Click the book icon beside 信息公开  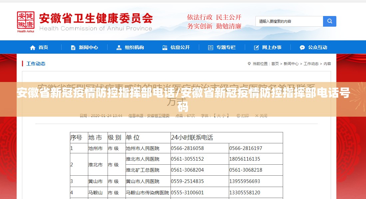165,48
